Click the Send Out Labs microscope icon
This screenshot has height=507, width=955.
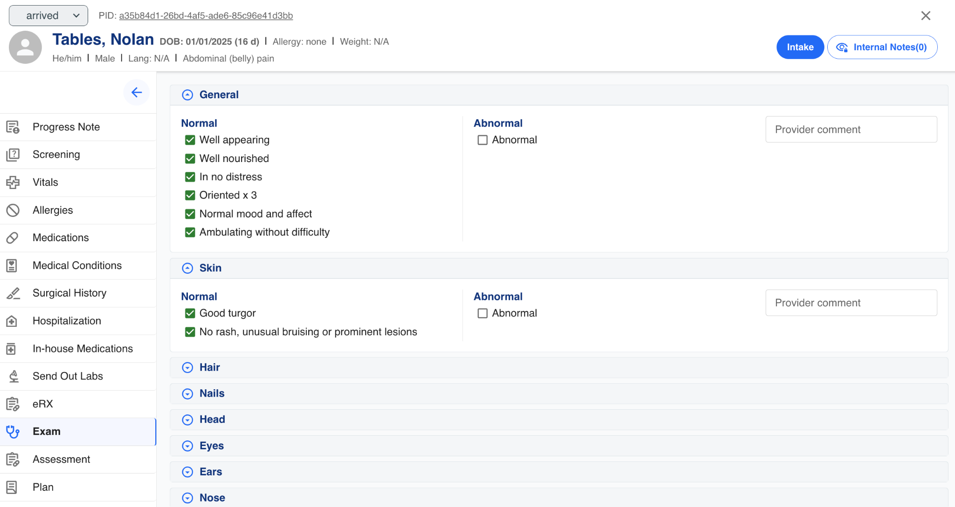click(14, 376)
